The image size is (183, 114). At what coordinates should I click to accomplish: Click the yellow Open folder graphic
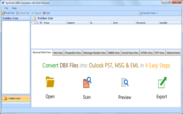pyautogui.click(x=50, y=82)
